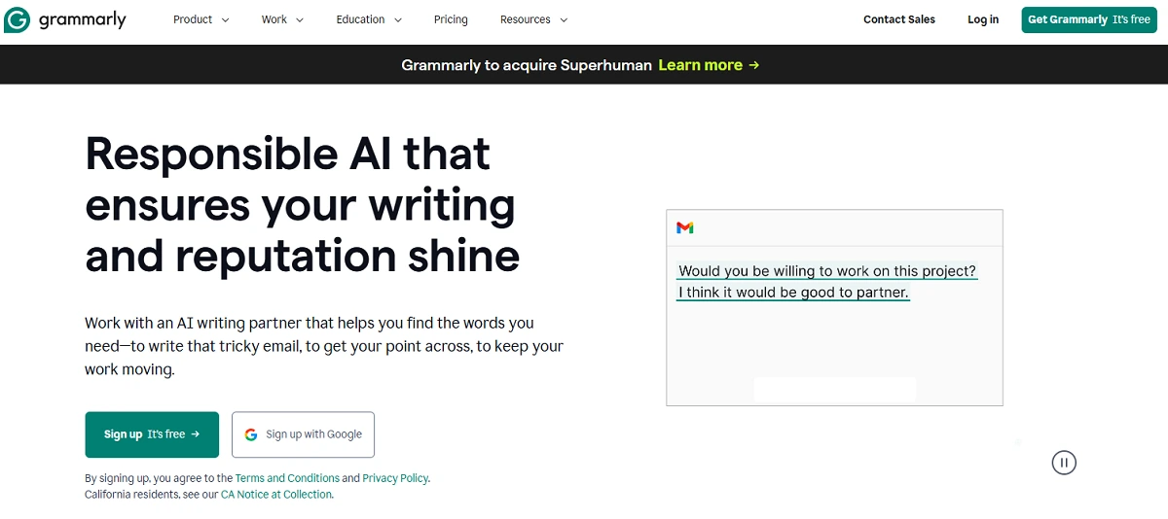
Task: Click the Grammarly logo icon
Action: [17, 19]
